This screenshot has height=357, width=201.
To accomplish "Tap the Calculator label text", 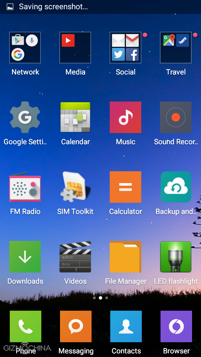I will click(x=126, y=211).
